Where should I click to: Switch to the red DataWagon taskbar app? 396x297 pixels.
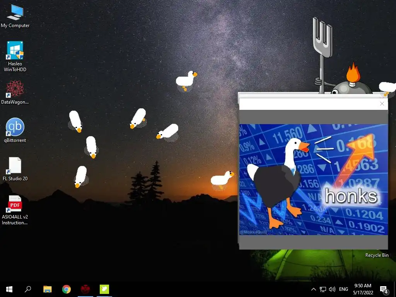(x=85, y=289)
